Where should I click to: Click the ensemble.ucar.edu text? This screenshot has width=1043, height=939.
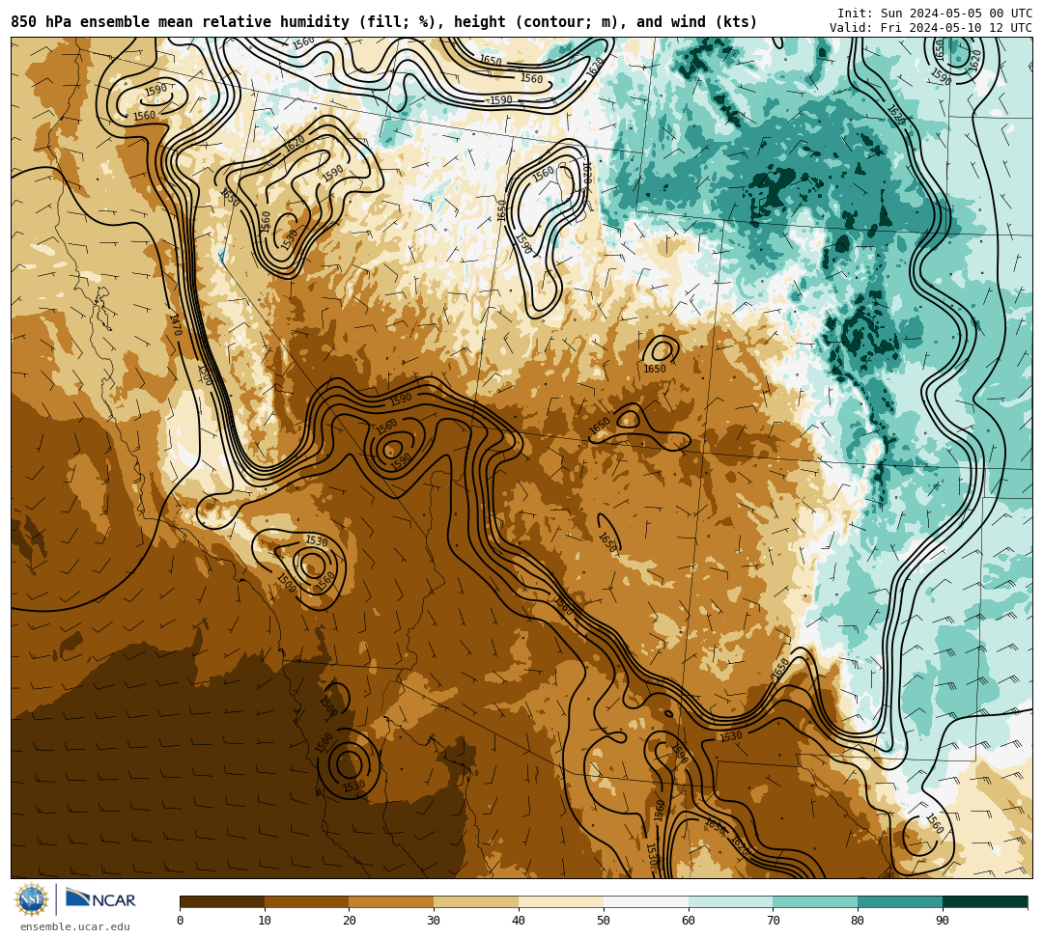coord(75,926)
